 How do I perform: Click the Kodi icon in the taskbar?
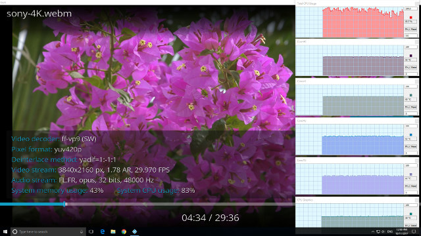[134, 231]
